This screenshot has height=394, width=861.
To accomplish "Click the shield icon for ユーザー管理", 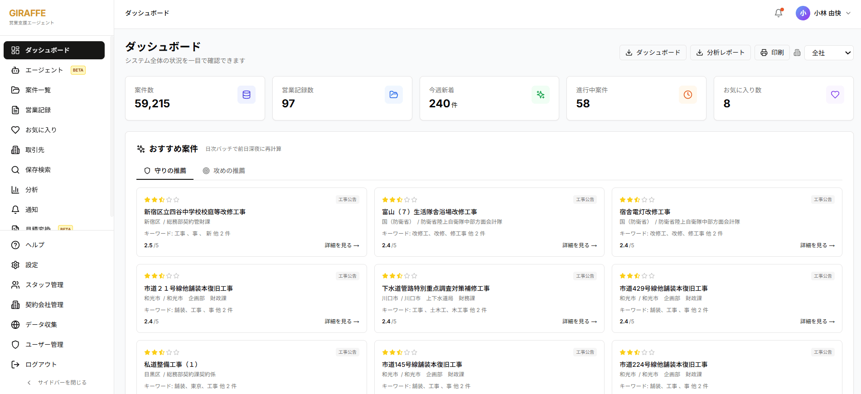I will (15, 345).
